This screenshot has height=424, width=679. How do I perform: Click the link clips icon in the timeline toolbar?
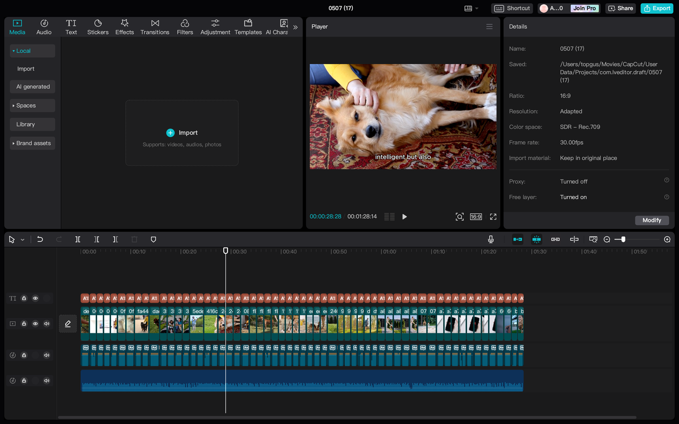coord(555,239)
